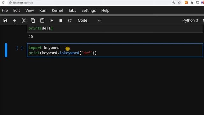The image size is (204, 115).
Task: Paste cell from clipboard icon
Action: (x=42, y=20)
